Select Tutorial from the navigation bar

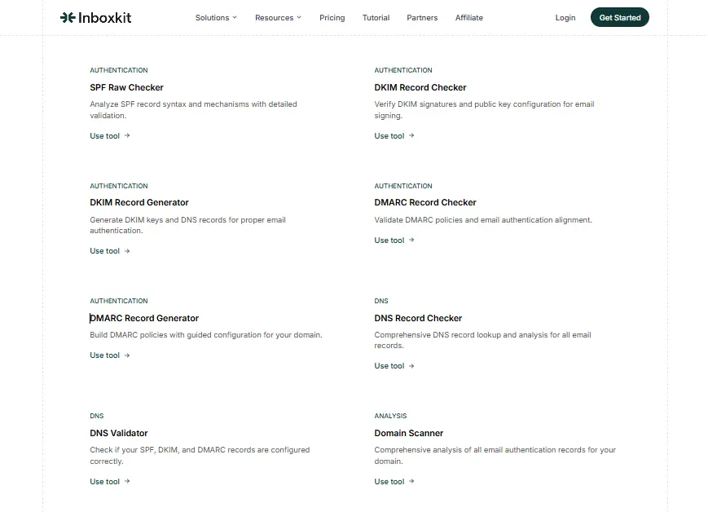[x=376, y=17]
